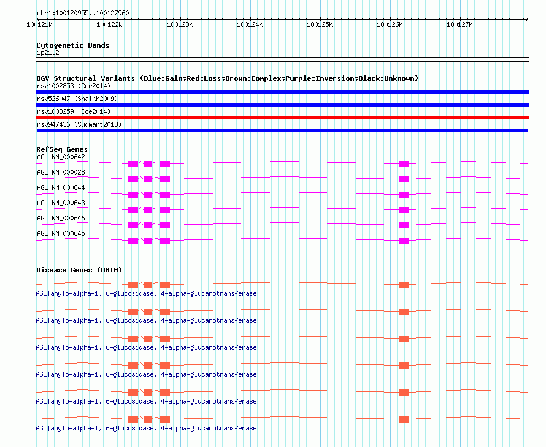Click the chr1:100120955..100127960 coordinate label
Image resolution: width=546 pixels, height=447 pixels.
pyautogui.click(x=83, y=13)
